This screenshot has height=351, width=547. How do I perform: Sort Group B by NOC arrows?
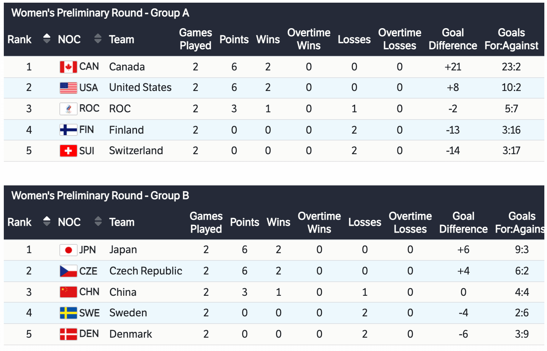pyautogui.click(x=98, y=221)
